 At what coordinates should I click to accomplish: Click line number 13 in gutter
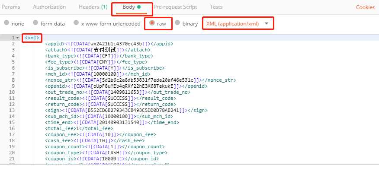point(12,110)
